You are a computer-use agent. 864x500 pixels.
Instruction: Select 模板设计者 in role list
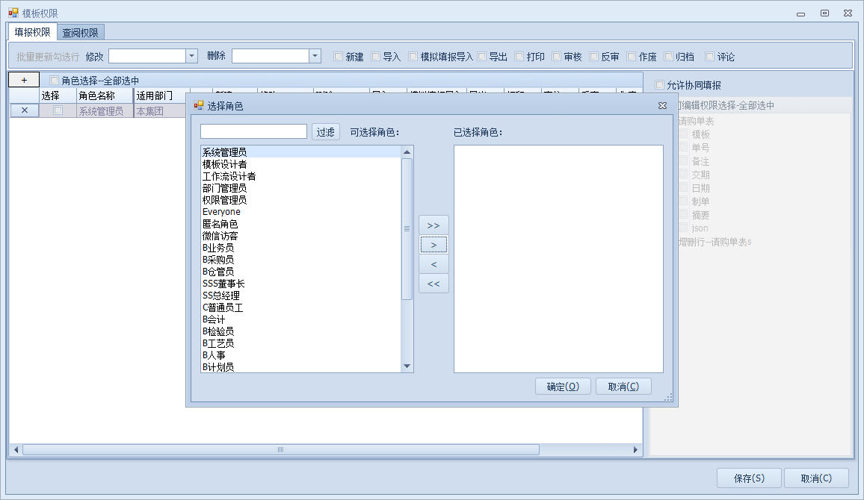pos(225,164)
